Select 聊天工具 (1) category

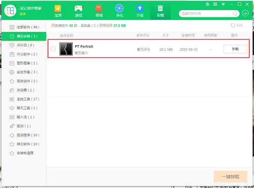point(24,108)
